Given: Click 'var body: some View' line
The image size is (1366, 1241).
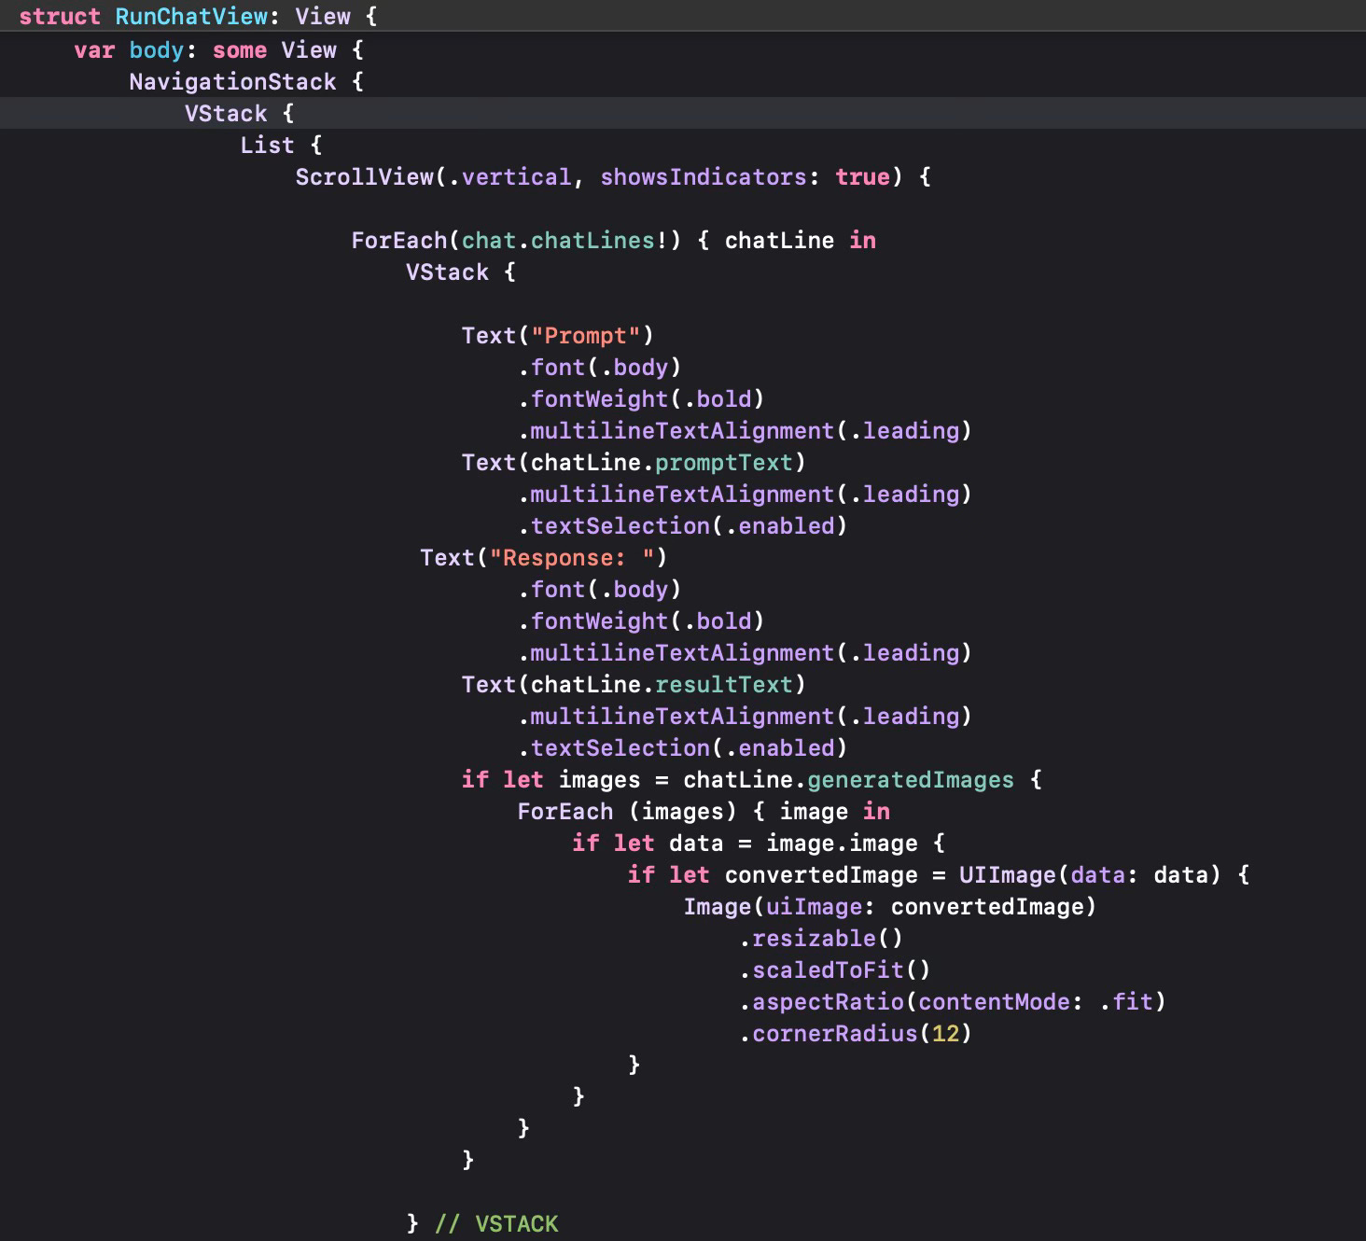Looking at the screenshot, I should (219, 49).
